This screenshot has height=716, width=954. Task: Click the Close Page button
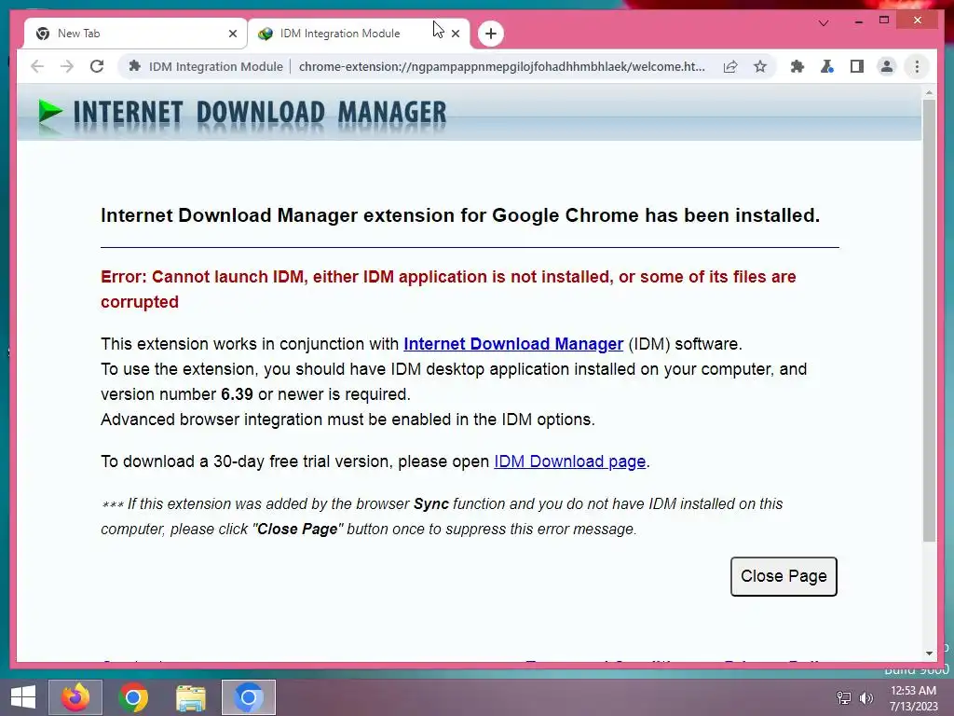pos(784,576)
